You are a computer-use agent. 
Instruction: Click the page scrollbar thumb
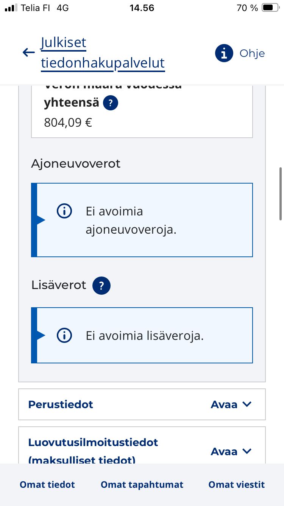click(281, 193)
